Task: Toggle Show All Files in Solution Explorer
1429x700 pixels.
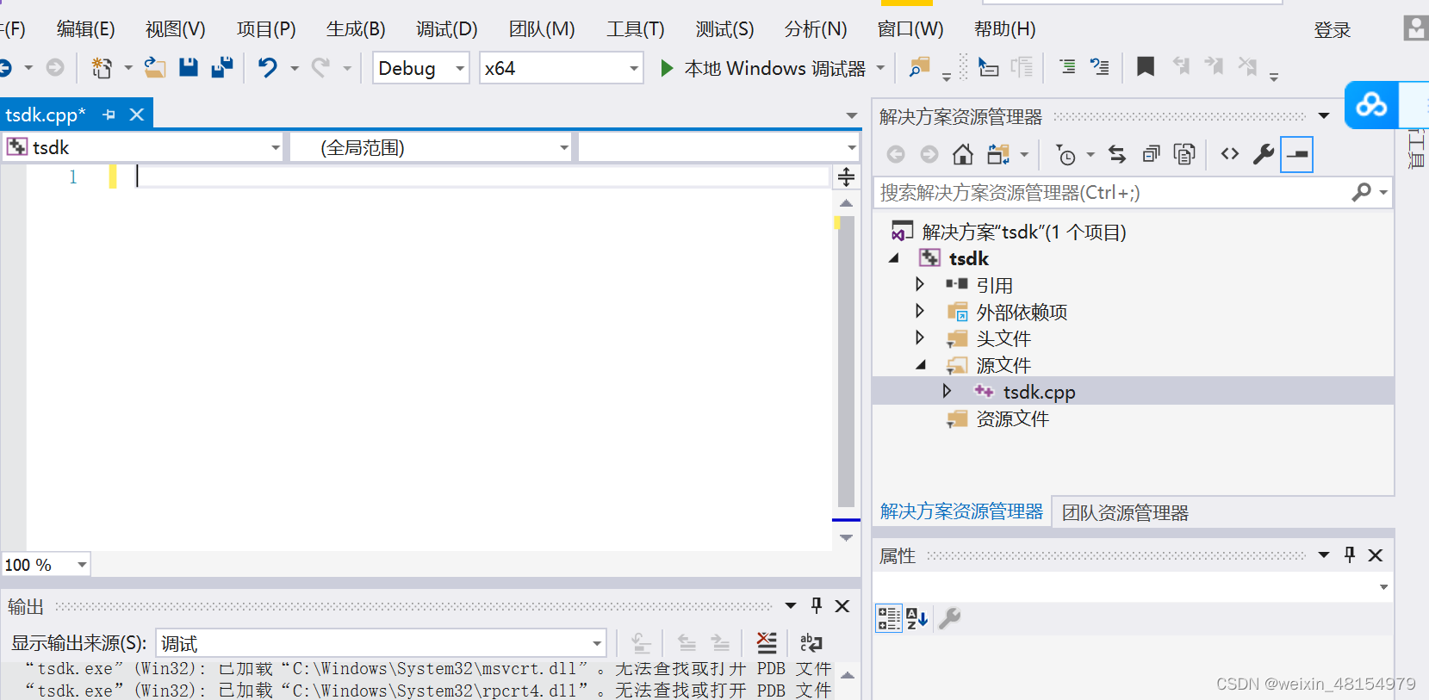Action: pos(1184,154)
